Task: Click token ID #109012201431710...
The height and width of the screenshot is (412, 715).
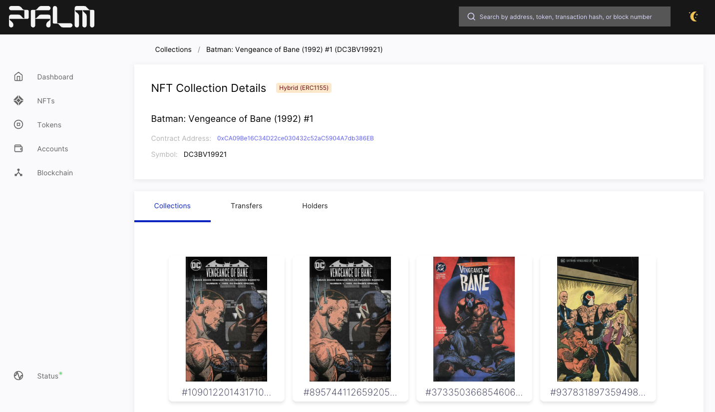Action: (x=226, y=393)
